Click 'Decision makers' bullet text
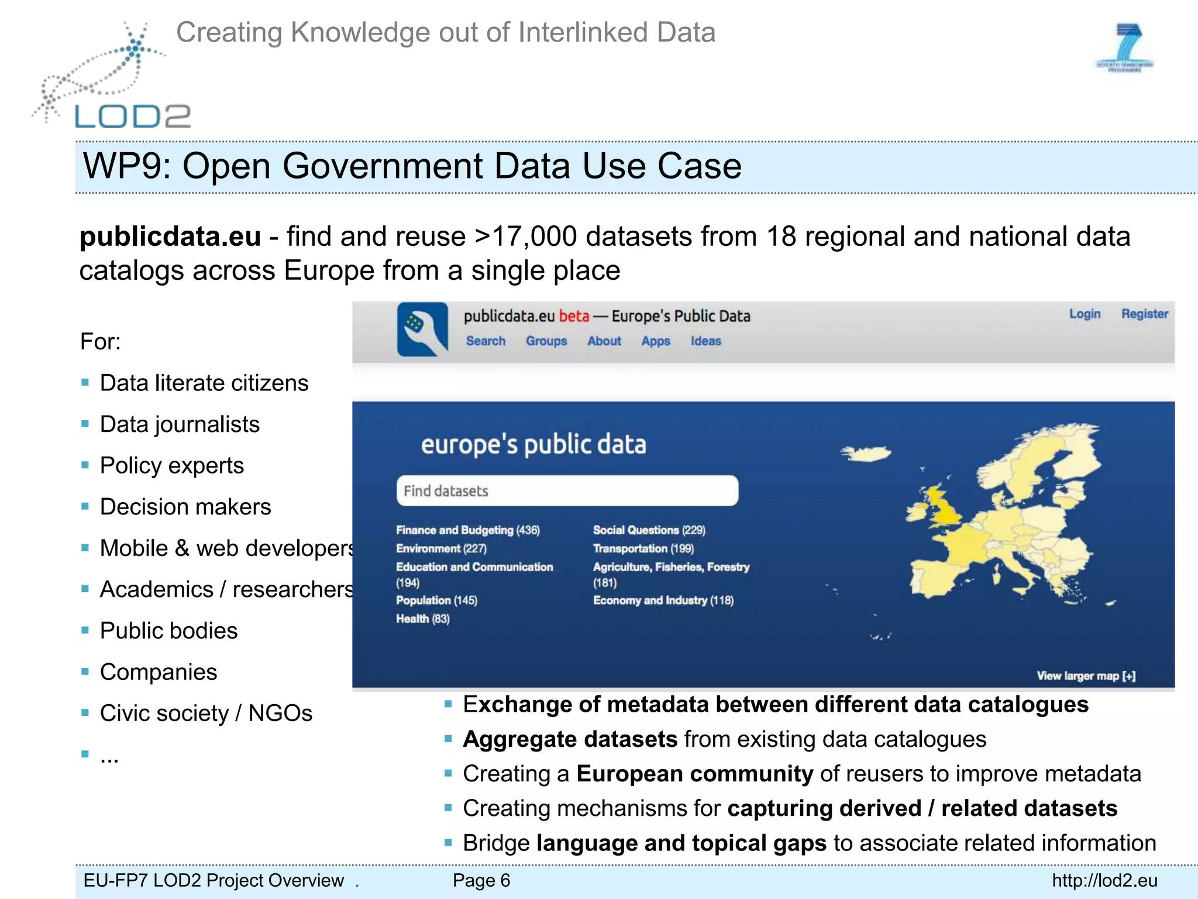The image size is (1198, 899). 185,507
